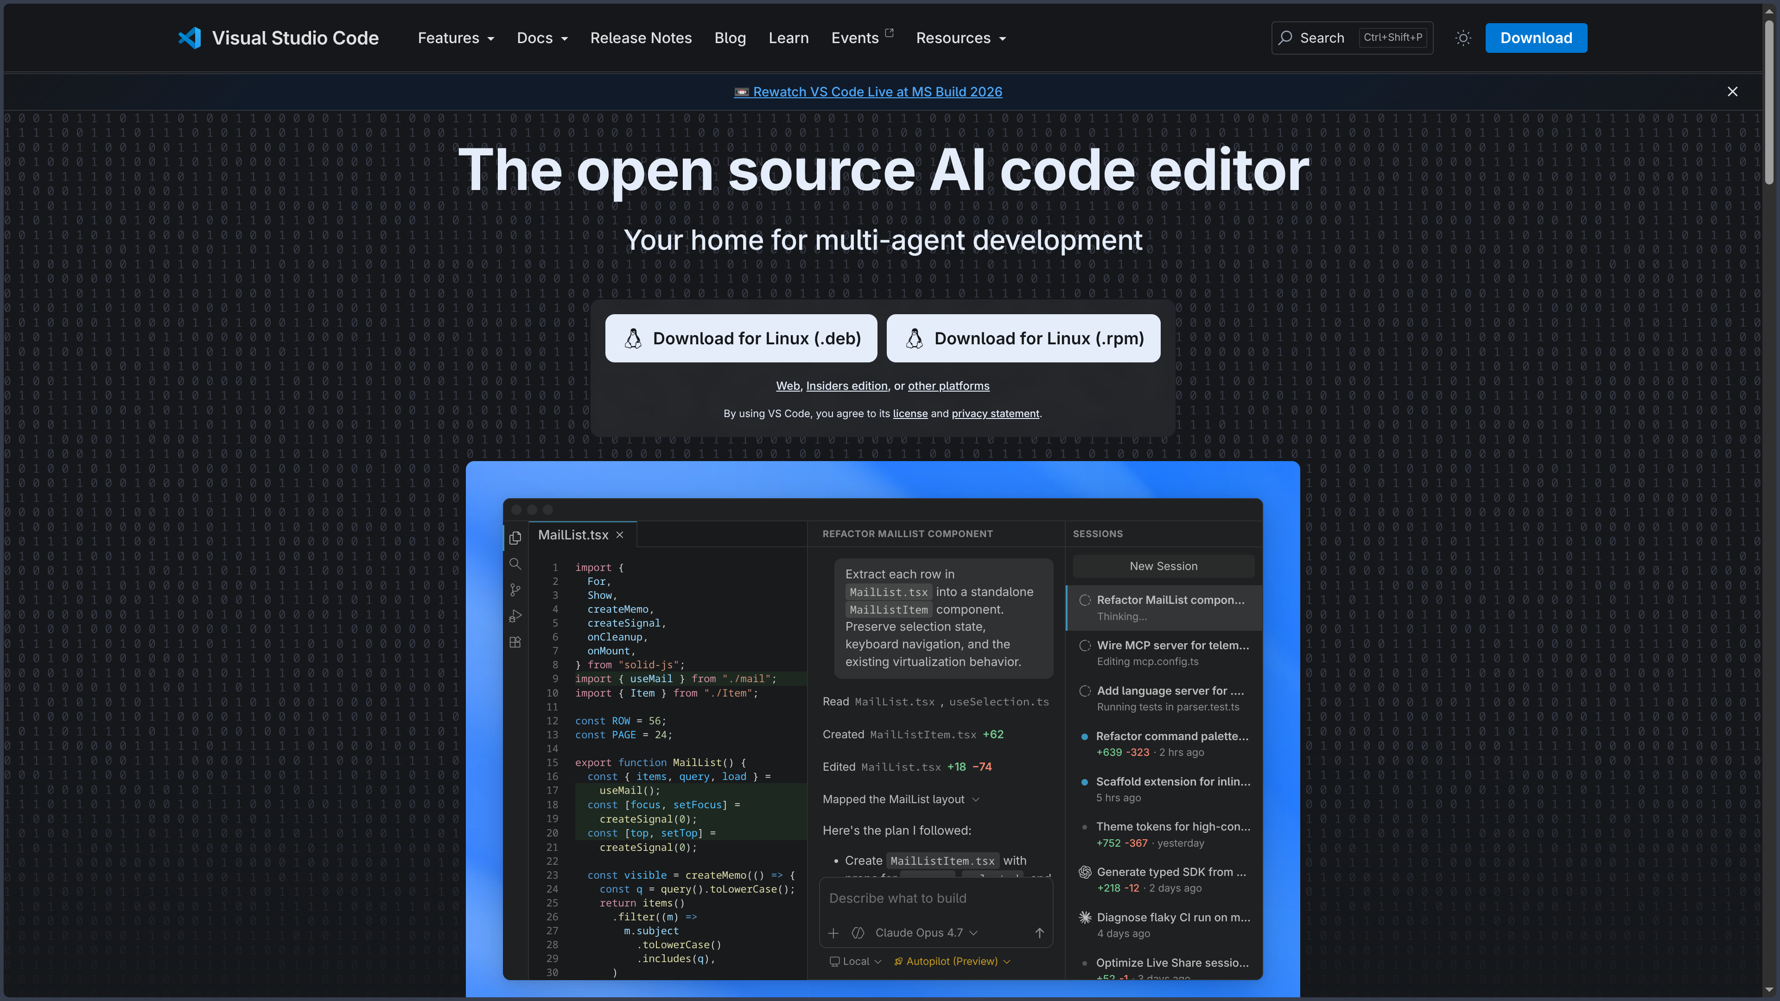Click the Search icon in editor activity bar
The width and height of the screenshot is (1780, 1001).
click(515, 564)
